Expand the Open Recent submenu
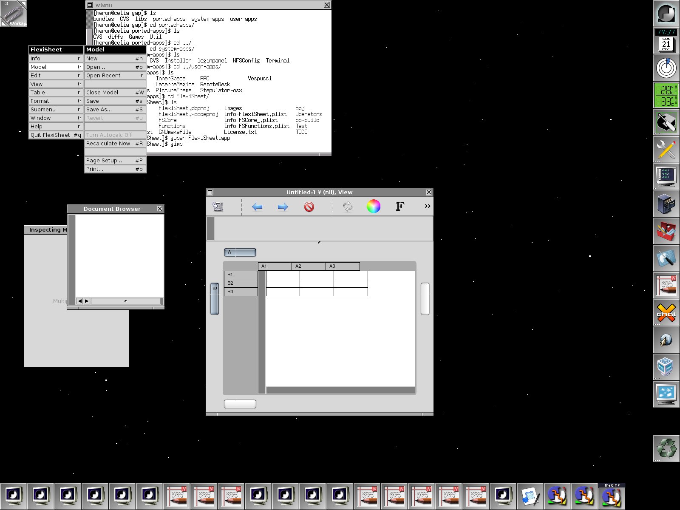The width and height of the screenshot is (680, 510). [142, 75]
